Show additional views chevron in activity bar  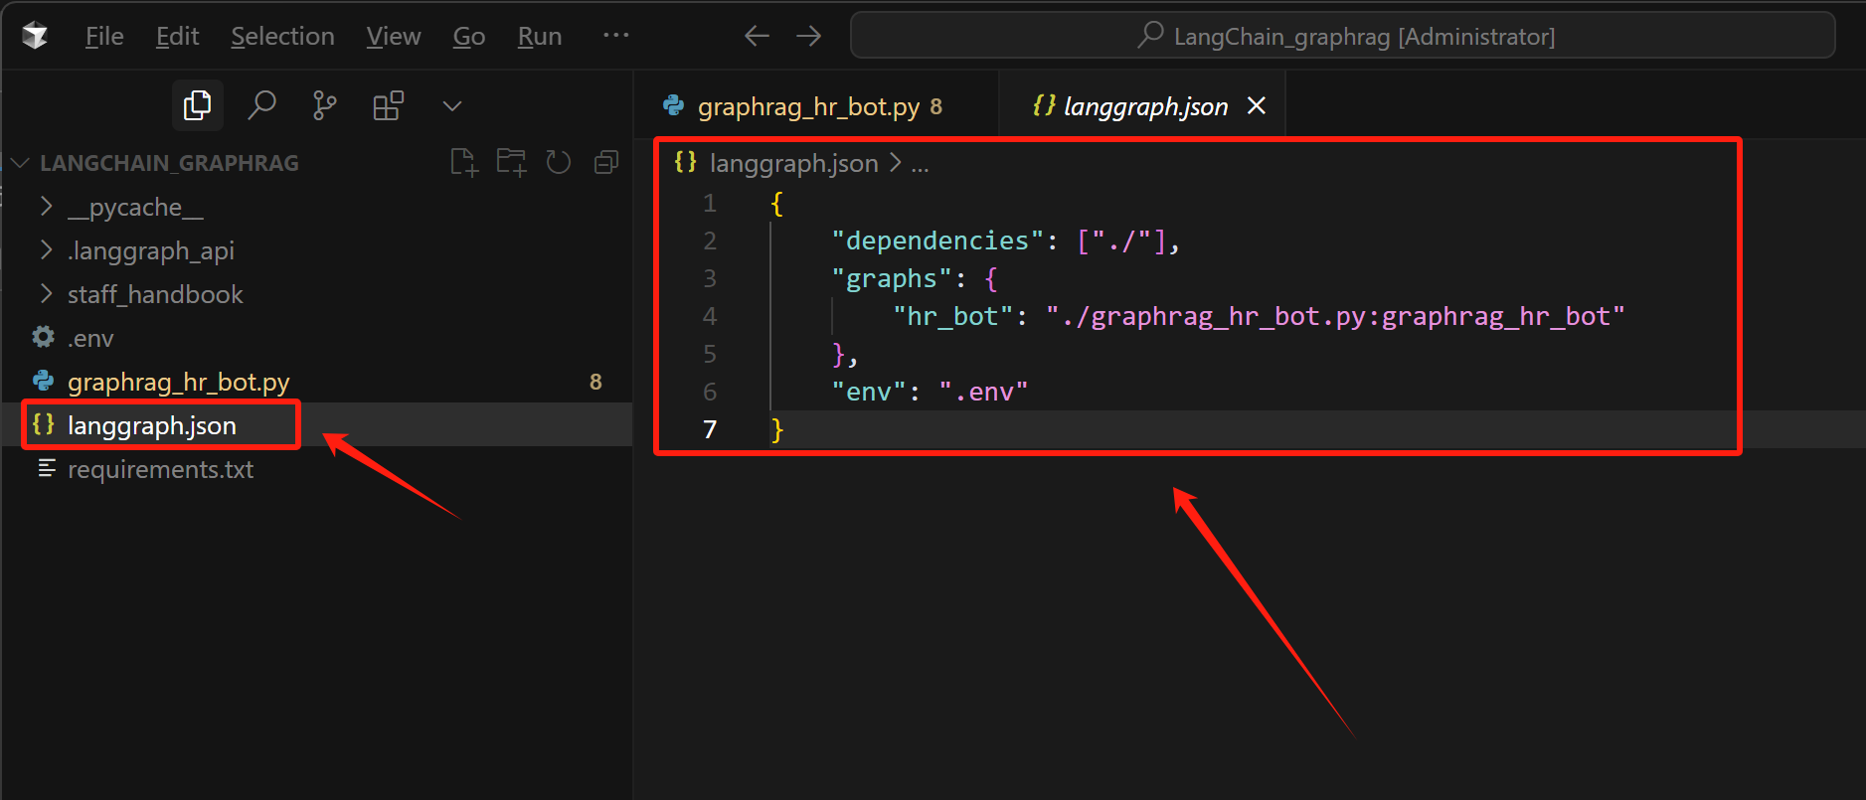point(451,106)
